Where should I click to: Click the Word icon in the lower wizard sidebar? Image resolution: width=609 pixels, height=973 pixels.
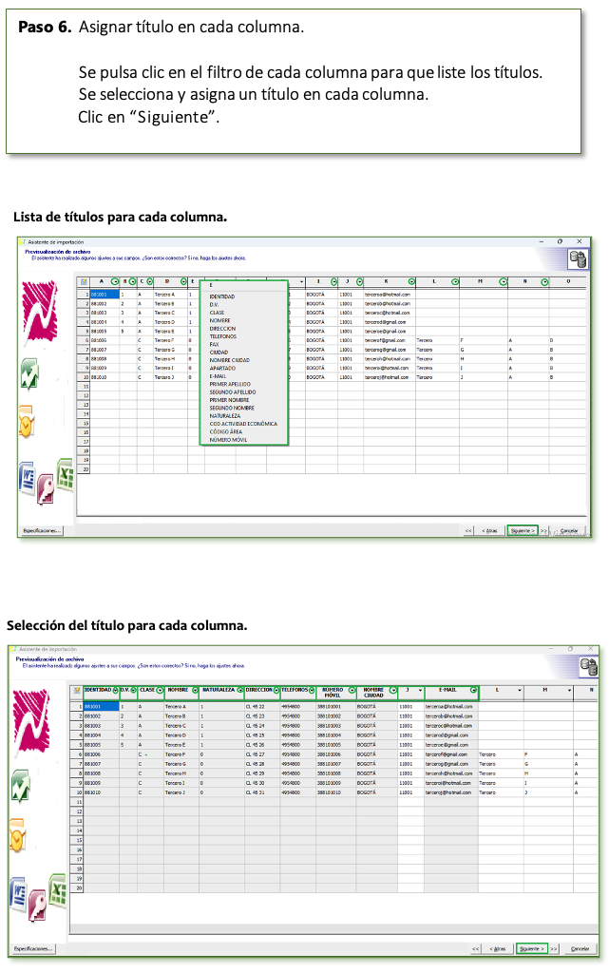pos(20,894)
